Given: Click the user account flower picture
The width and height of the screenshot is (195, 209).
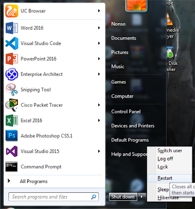Looking at the screenshot, I should coord(136,6).
